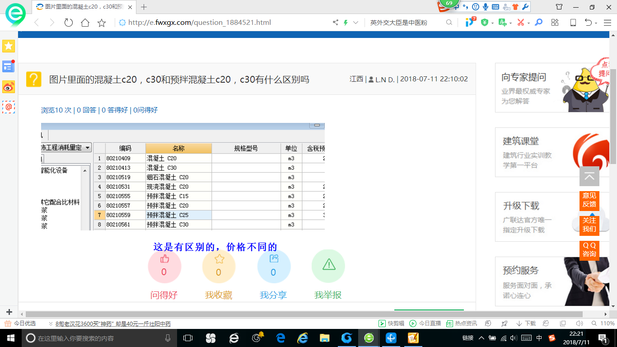
Task: Click the sidebar add plus button
Action: (9, 312)
